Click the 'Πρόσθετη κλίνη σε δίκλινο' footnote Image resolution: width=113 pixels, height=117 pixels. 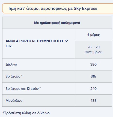click(x=26, y=113)
